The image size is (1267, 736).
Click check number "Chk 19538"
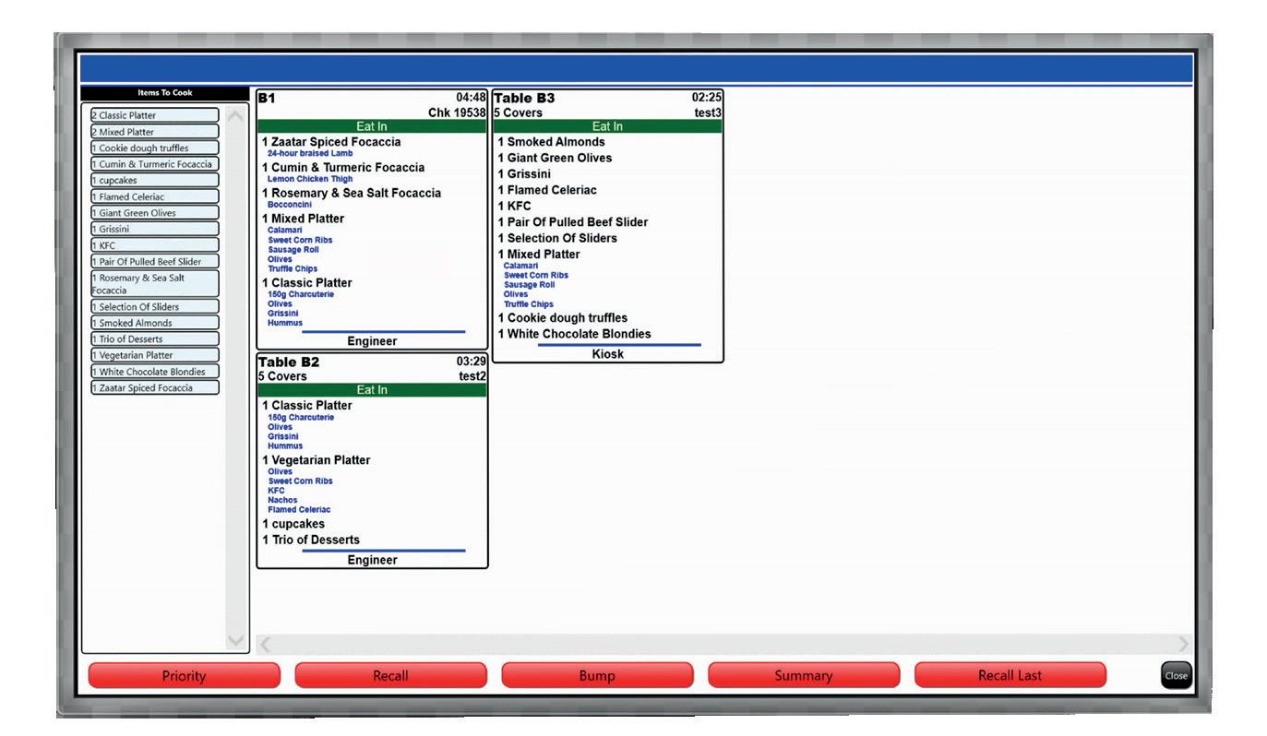tap(457, 113)
